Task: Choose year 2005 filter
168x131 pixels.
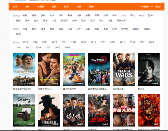Action: coord(67,48)
